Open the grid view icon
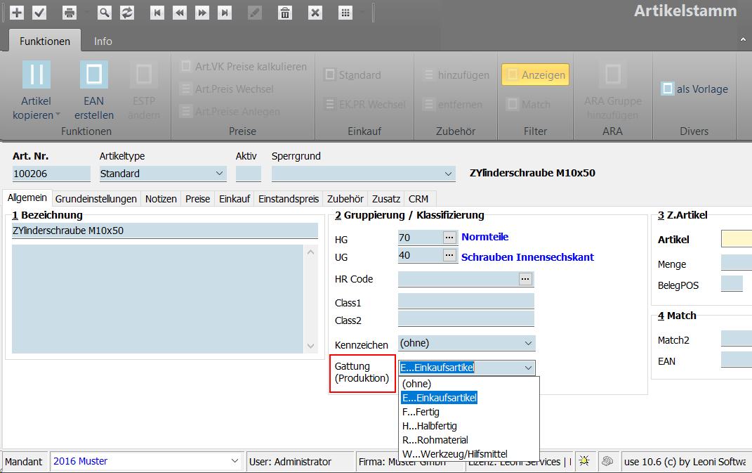The width and height of the screenshot is (752, 473). tap(345, 13)
